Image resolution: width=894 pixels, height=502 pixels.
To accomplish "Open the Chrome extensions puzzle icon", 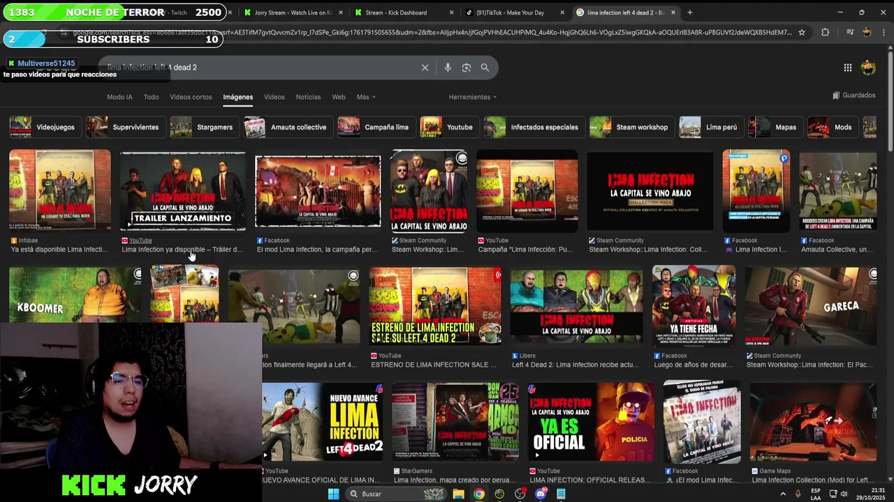I will [825, 32].
